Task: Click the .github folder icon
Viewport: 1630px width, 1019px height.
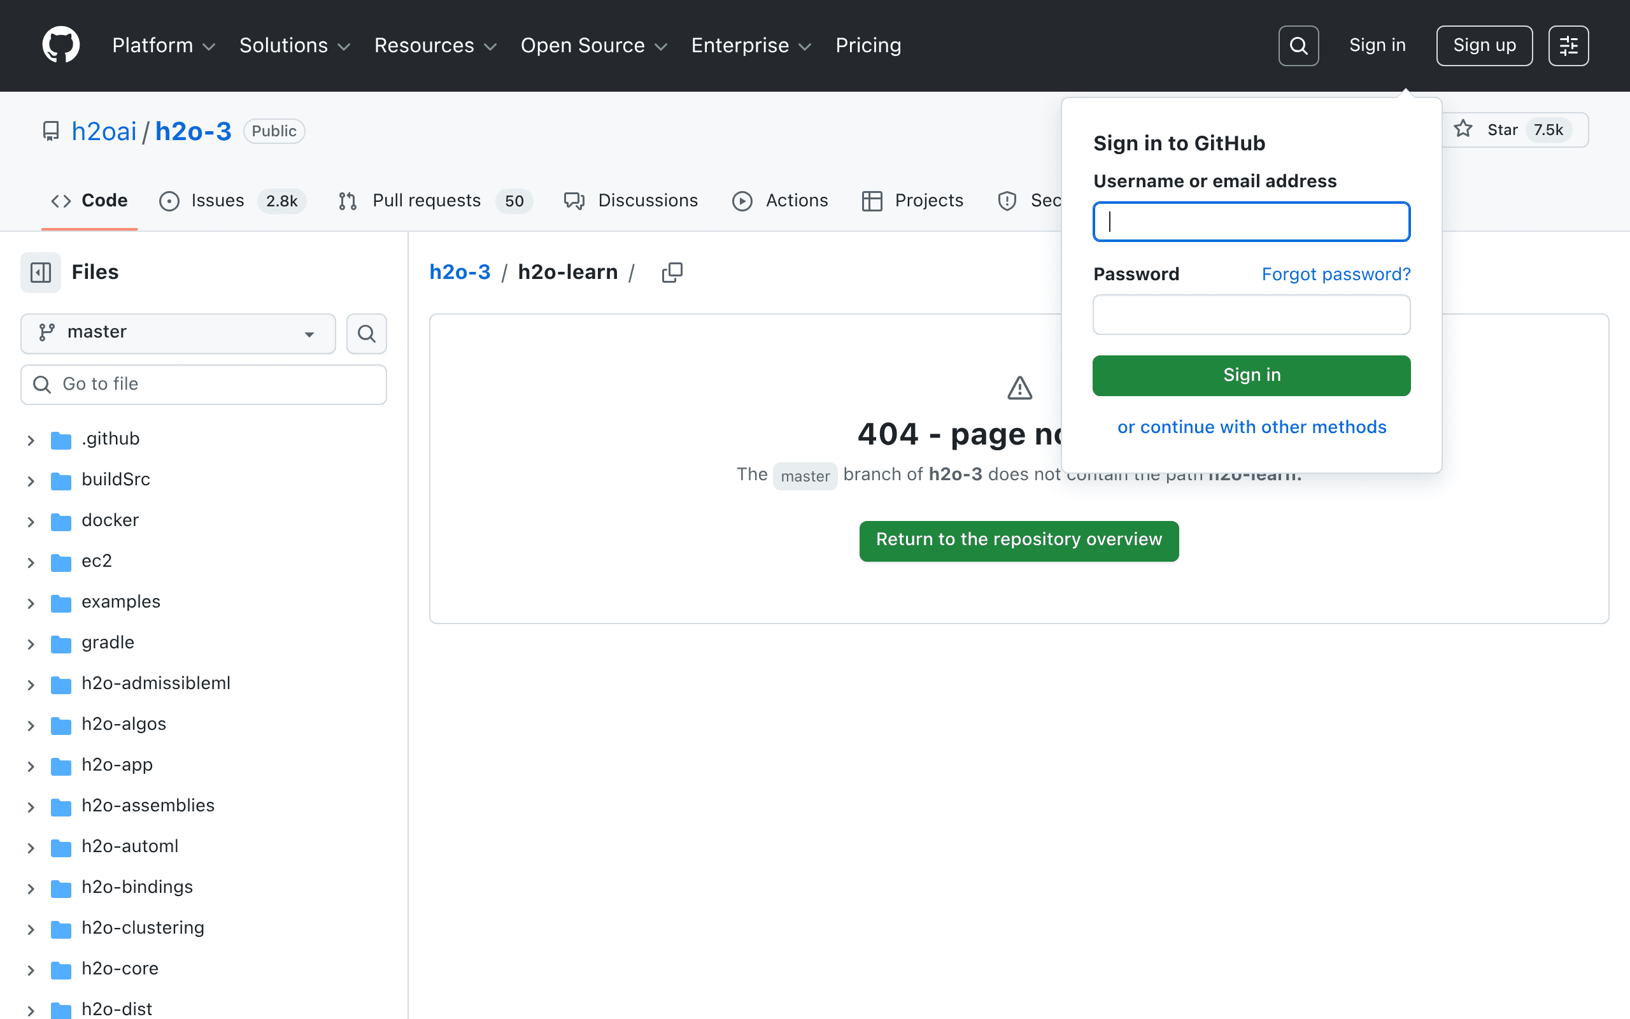Action: 60,440
